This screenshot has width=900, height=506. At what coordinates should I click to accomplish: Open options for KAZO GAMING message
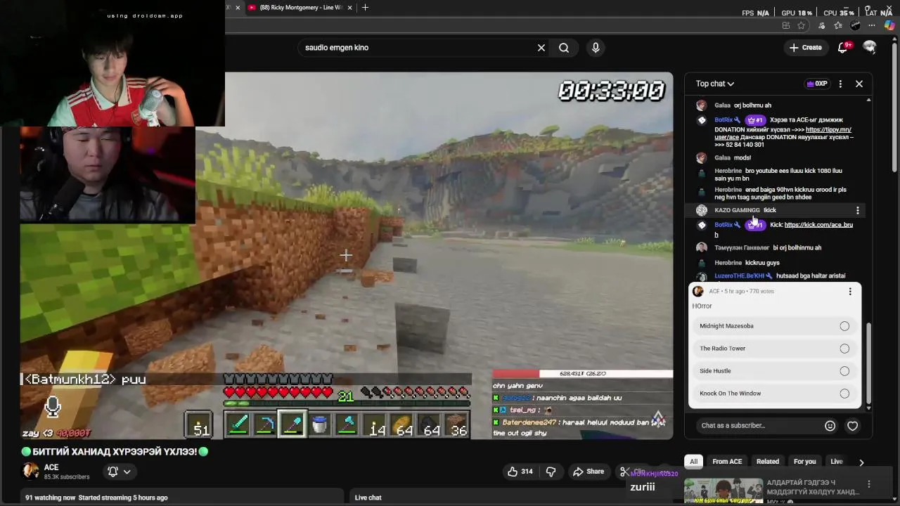pos(857,210)
